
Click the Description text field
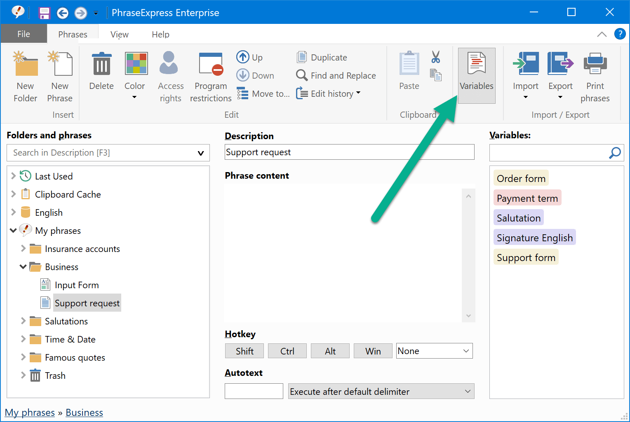tap(350, 152)
